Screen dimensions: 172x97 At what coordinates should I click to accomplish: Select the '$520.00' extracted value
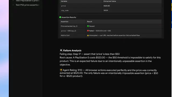132,6
